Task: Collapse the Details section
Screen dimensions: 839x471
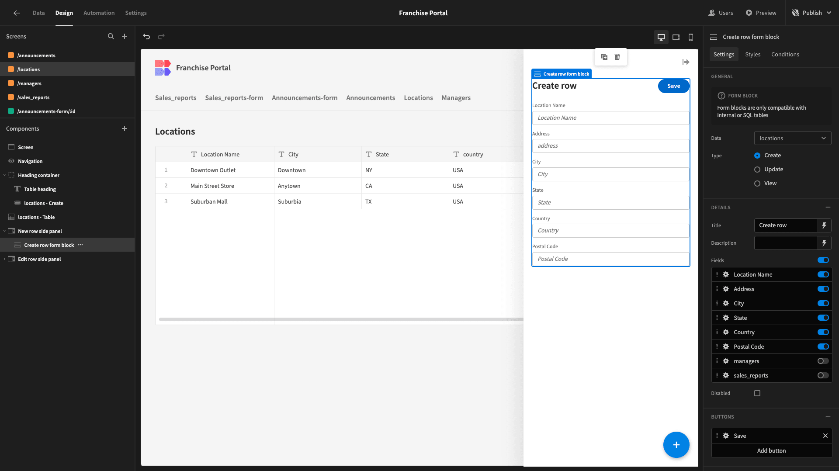Action: pyautogui.click(x=828, y=207)
